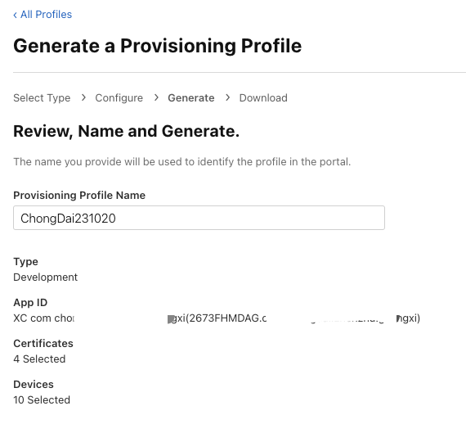Click the chevron after Select Type
Image resolution: width=466 pixels, height=433 pixels.
[x=83, y=97]
